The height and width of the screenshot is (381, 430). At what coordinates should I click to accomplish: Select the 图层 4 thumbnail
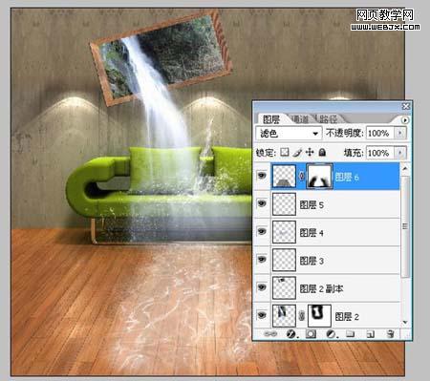284,232
